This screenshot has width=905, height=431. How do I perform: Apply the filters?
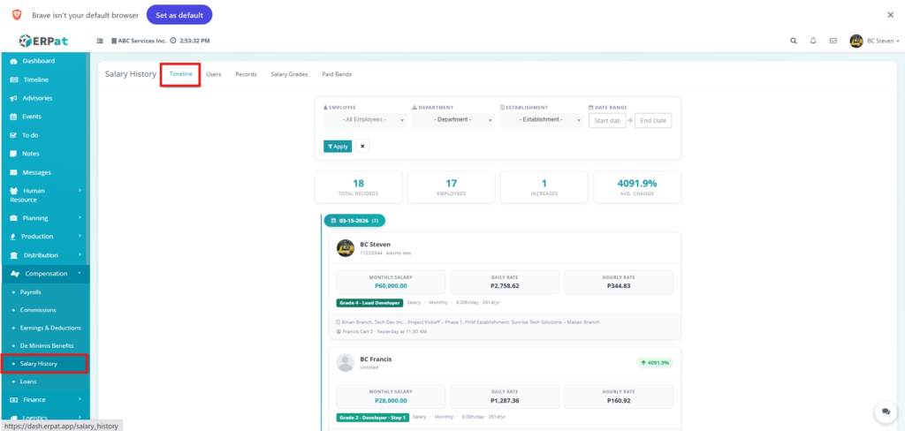338,146
